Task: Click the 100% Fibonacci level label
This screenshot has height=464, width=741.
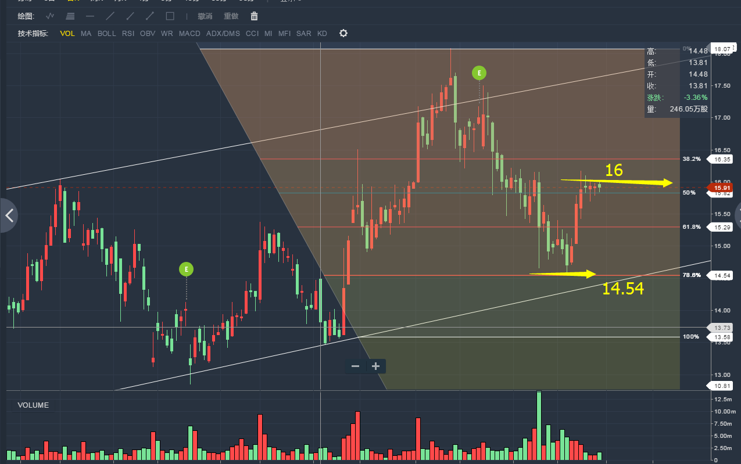Action: pos(690,337)
